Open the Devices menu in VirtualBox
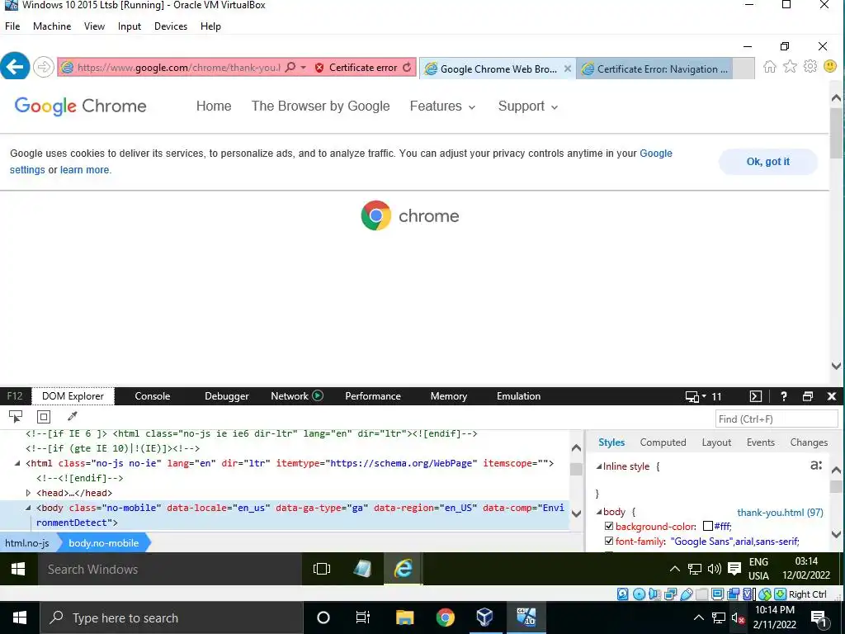 click(170, 26)
